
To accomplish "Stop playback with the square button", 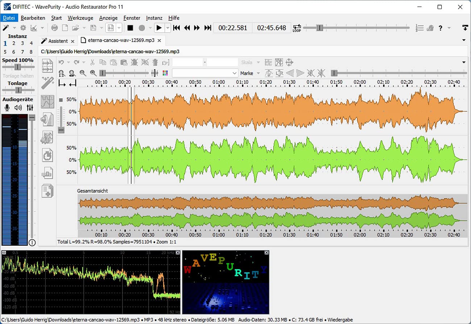I will point(130,28).
